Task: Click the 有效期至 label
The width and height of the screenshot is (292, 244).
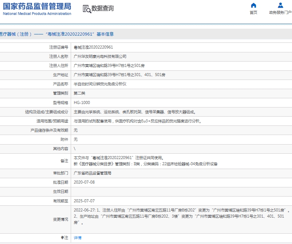Action: pyautogui.click(x=60, y=201)
